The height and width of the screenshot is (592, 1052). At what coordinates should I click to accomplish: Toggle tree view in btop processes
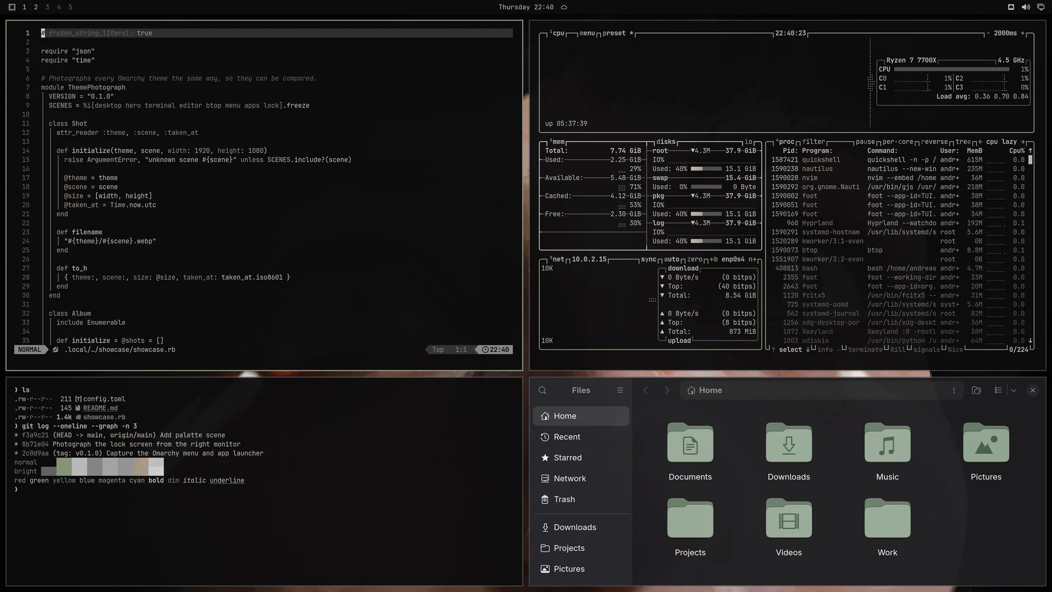pyautogui.click(x=963, y=141)
